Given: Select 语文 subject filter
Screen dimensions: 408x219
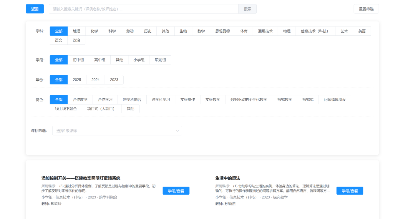Looking at the screenshot, I should [x=59, y=40].
